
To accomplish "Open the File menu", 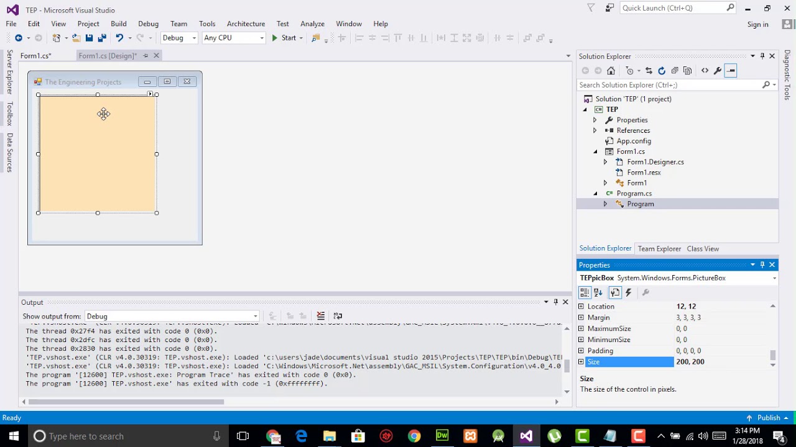I will click(11, 24).
